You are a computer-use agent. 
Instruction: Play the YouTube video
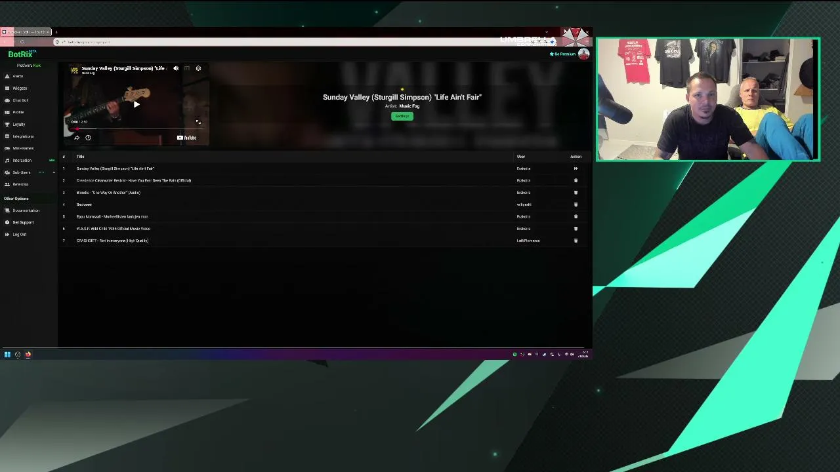pyautogui.click(x=136, y=104)
